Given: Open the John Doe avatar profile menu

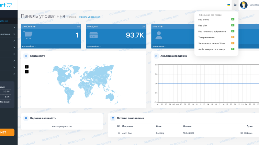Looking at the screenshot, I should pyautogui.click(x=244, y=5).
